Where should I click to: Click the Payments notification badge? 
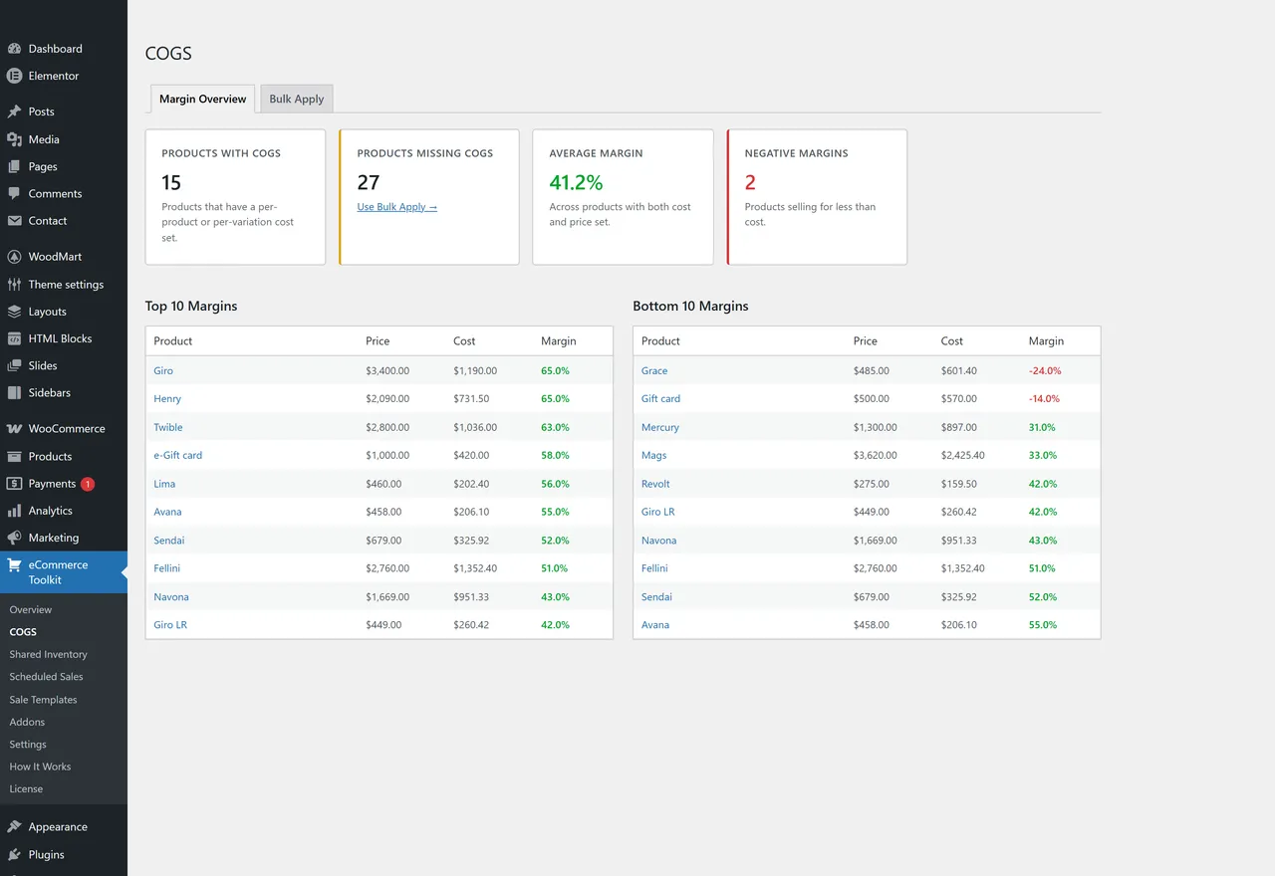point(88,484)
